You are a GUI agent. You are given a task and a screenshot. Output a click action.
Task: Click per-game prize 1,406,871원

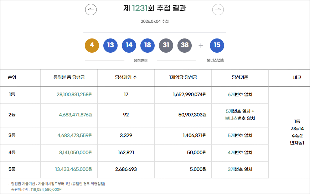[x=195, y=135]
